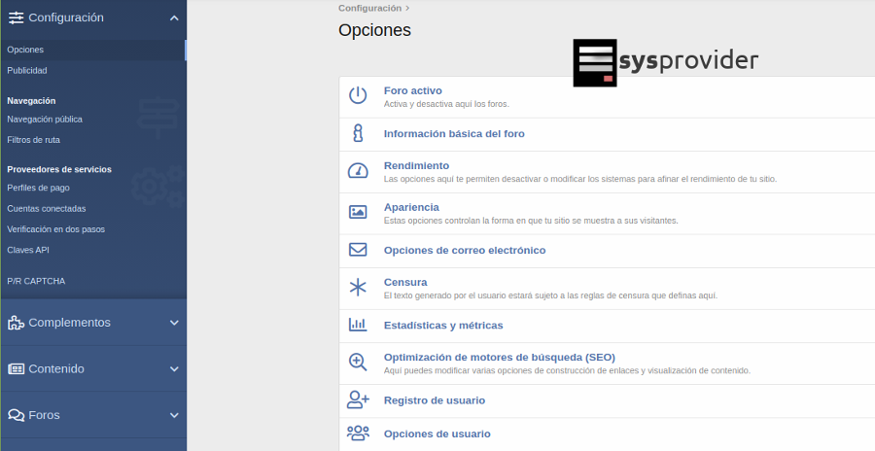
Task: Open the Opciones de usuario link
Action: 437,434
